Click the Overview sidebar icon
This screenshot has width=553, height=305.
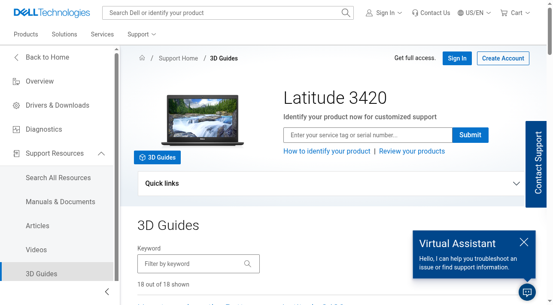pos(16,82)
